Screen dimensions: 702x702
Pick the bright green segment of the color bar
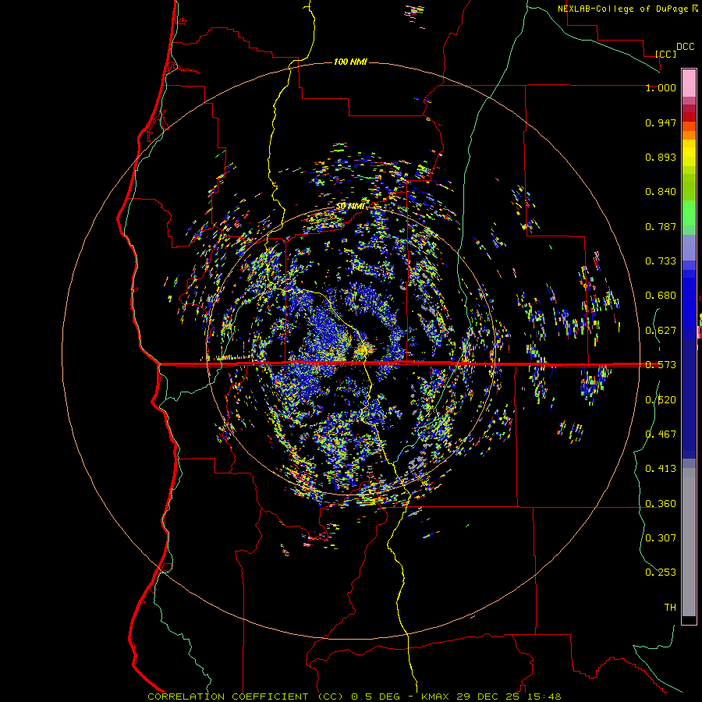(689, 213)
